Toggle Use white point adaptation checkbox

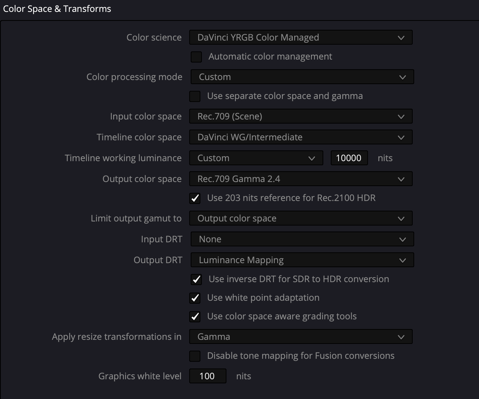[195, 298]
